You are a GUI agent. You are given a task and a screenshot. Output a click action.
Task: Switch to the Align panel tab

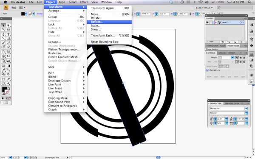223,46
